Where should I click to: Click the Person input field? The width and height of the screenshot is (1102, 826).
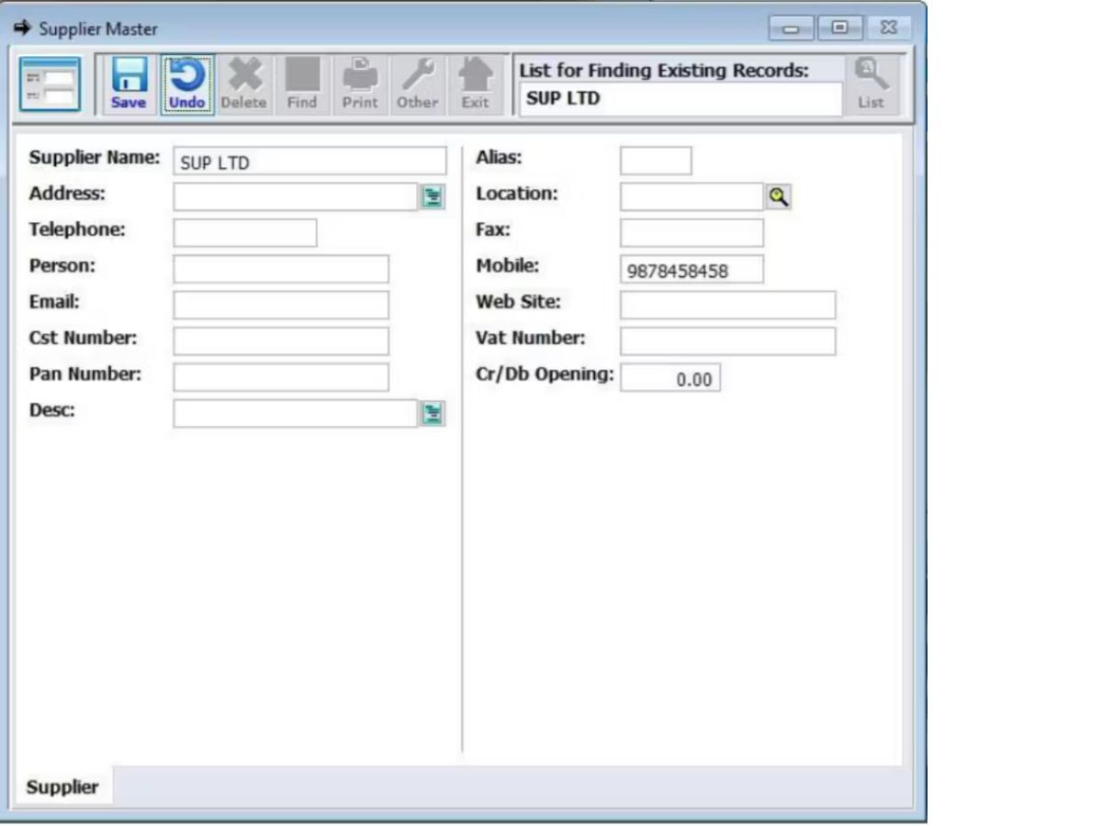[x=281, y=269]
